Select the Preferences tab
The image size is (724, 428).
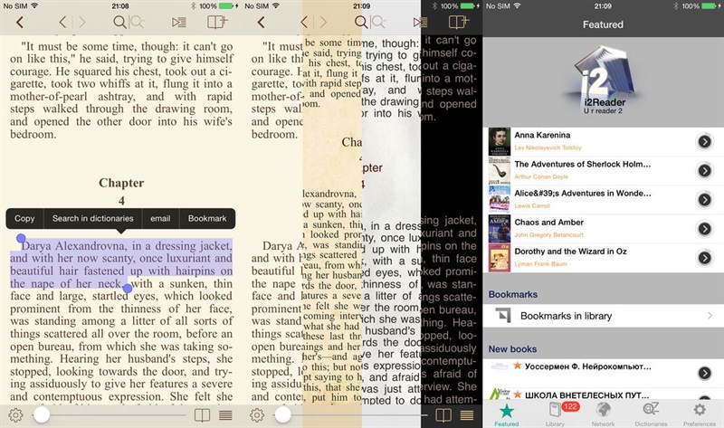coord(700,414)
